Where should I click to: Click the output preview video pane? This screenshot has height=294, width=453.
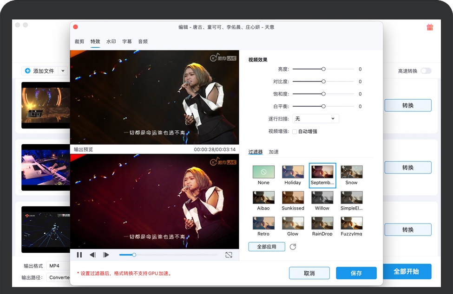[155, 201]
